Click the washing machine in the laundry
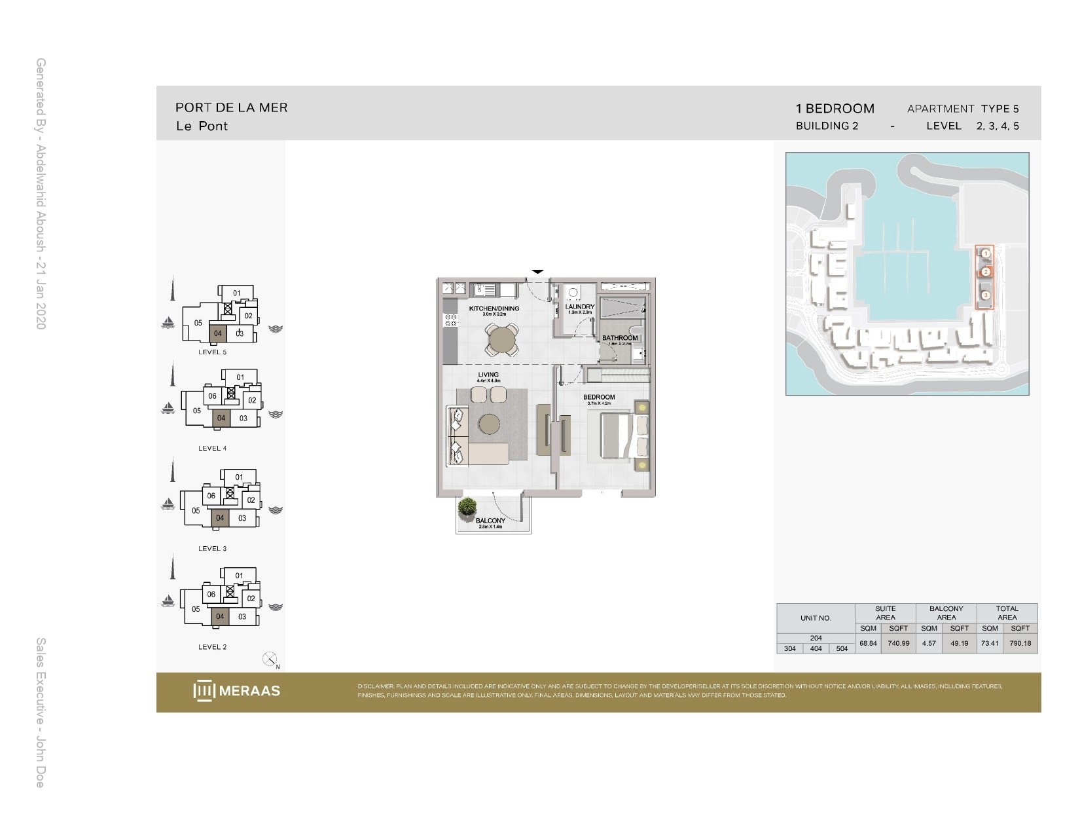This screenshot has width=1080, height=835. [x=573, y=293]
